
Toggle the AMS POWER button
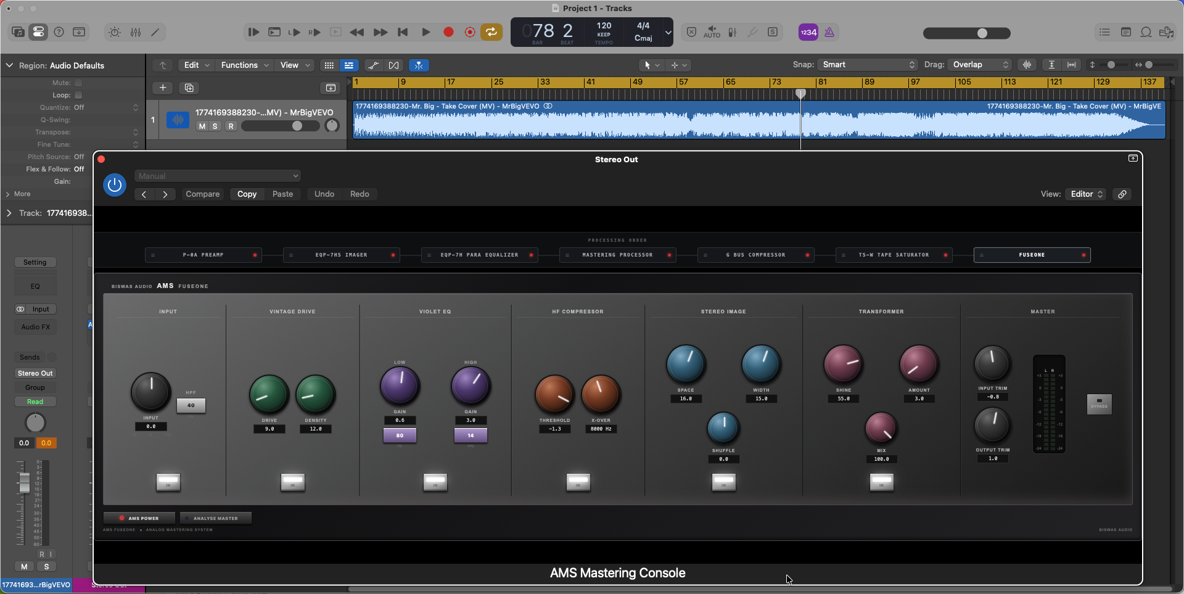point(139,518)
